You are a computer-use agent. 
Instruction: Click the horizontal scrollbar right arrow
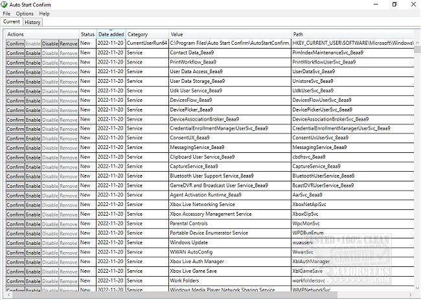point(410,295)
